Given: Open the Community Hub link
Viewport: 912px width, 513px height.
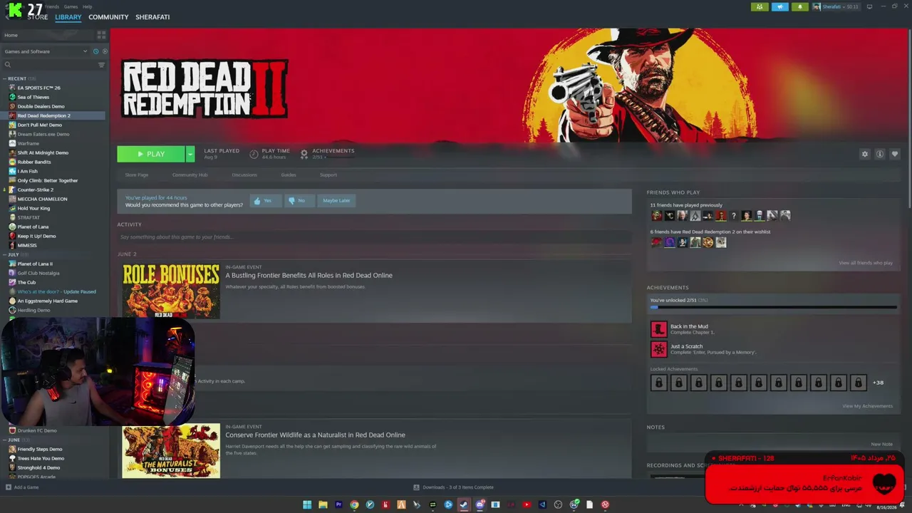Looking at the screenshot, I should pos(190,175).
